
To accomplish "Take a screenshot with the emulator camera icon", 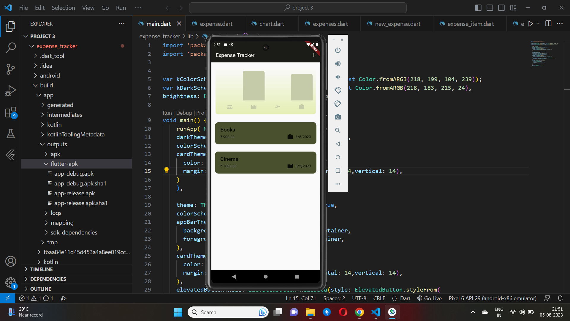I will tap(338, 117).
